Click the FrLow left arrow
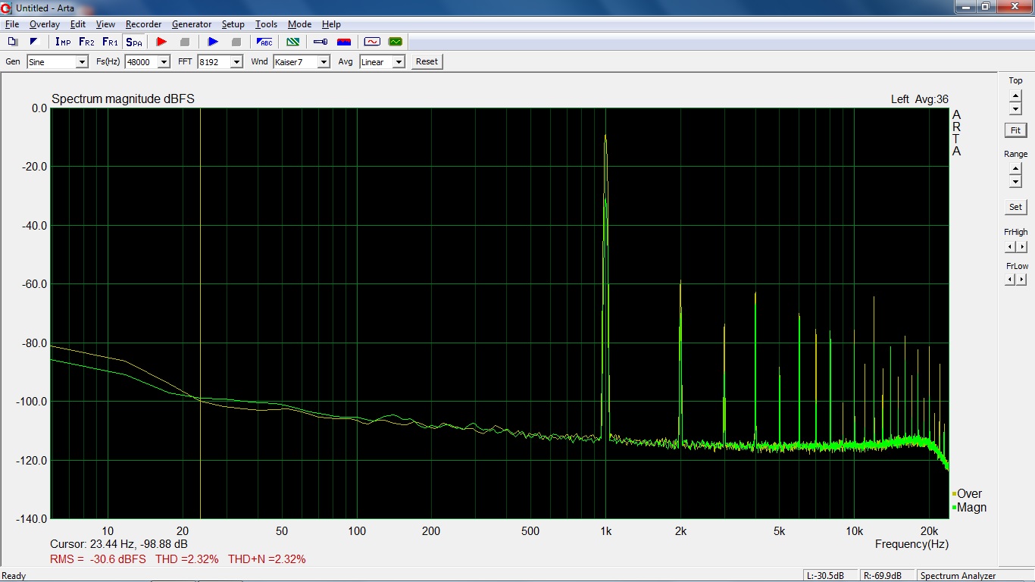1035x582 pixels. 1010,280
